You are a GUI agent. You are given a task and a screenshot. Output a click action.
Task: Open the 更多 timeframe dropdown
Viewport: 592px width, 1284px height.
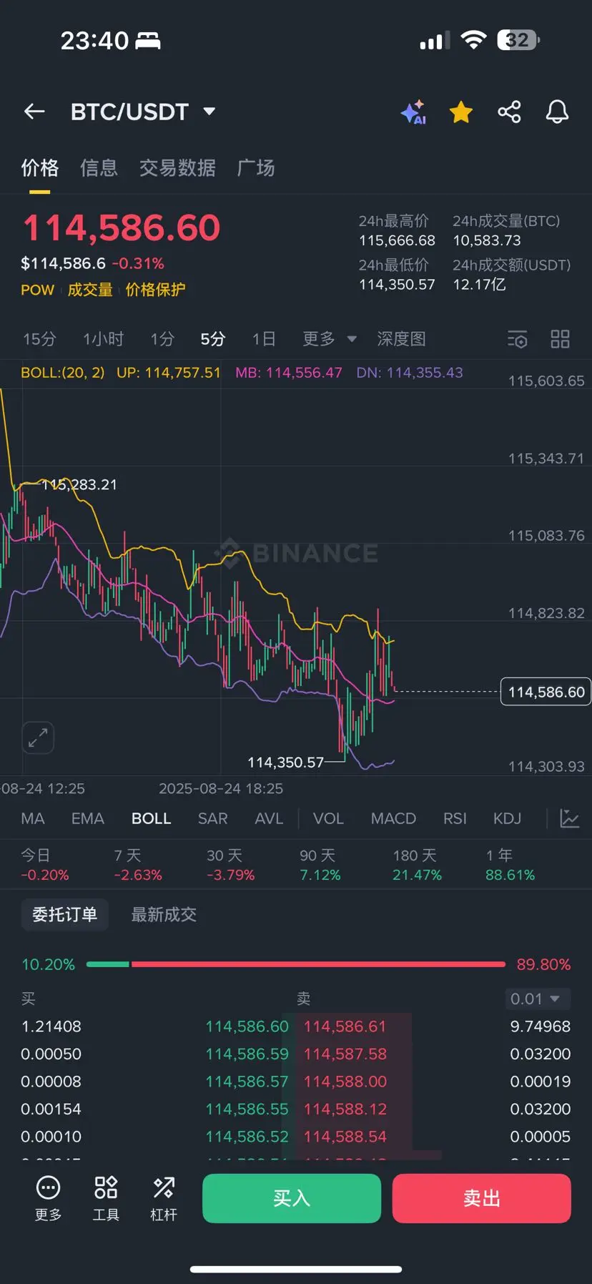coord(329,338)
